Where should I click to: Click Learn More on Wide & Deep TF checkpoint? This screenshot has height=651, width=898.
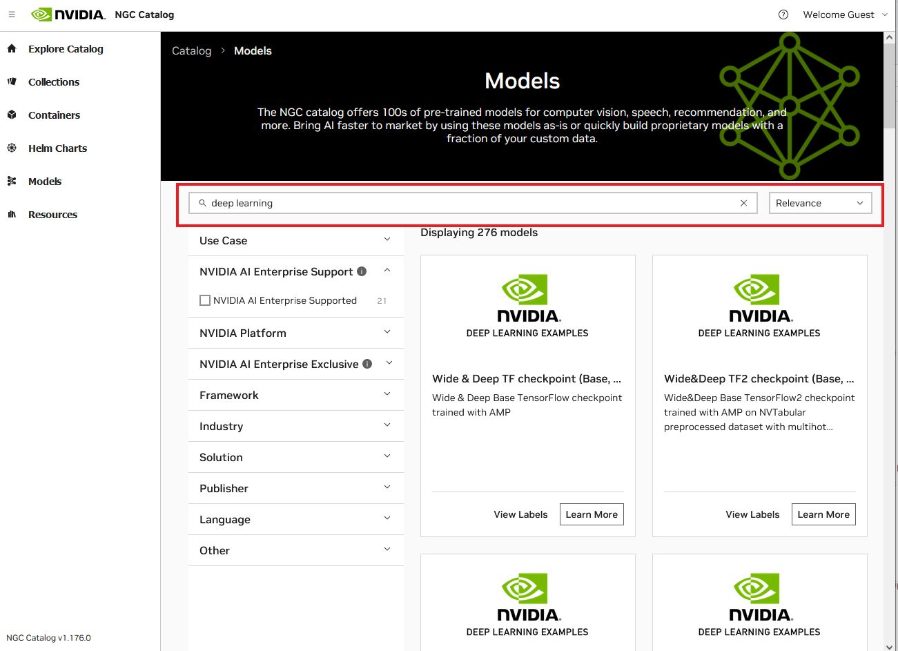592,514
